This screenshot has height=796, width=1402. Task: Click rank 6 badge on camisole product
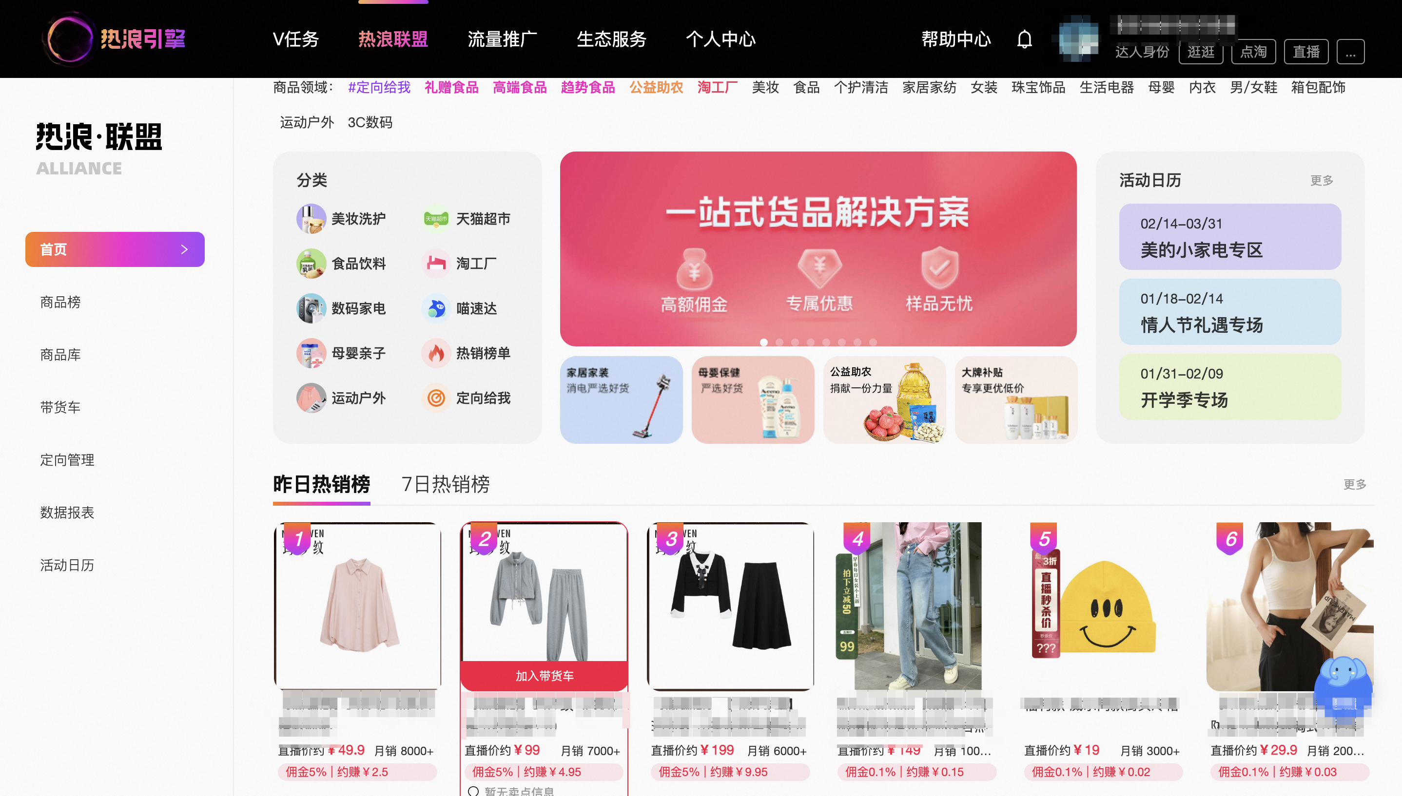1230,539
